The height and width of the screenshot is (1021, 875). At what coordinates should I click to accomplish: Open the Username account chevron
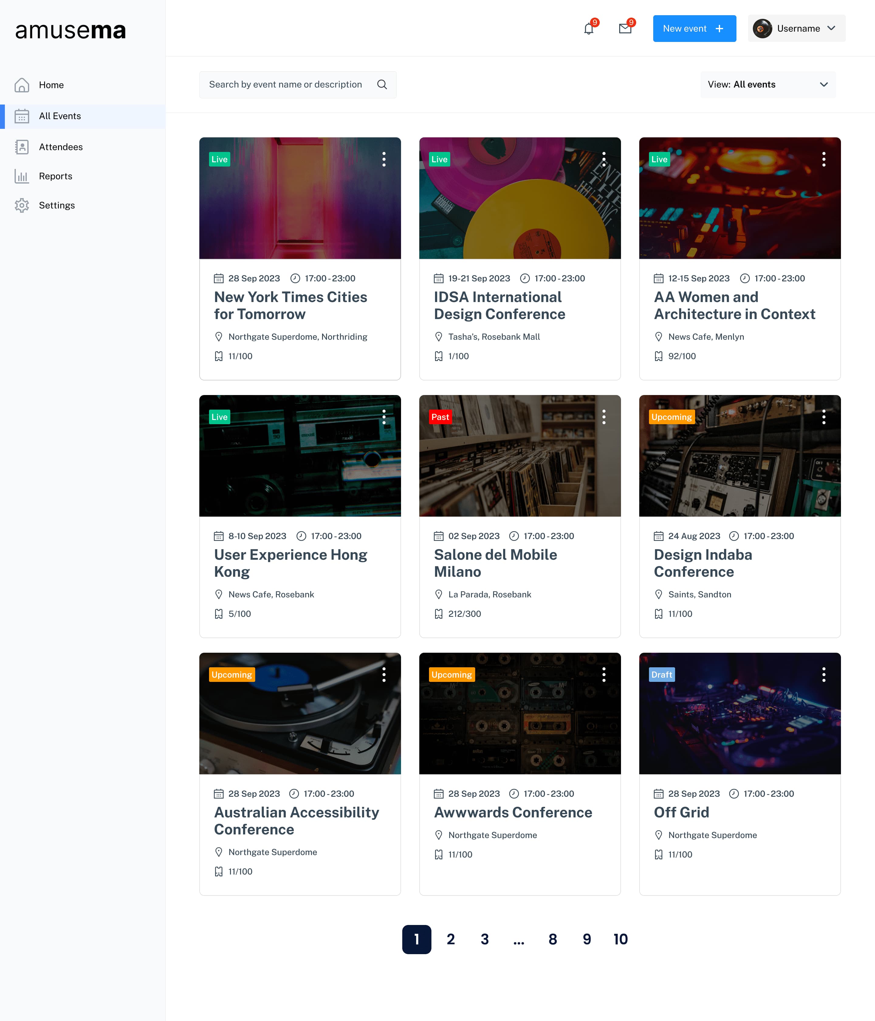pyautogui.click(x=832, y=29)
